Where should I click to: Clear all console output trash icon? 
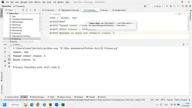(x=9, y=67)
